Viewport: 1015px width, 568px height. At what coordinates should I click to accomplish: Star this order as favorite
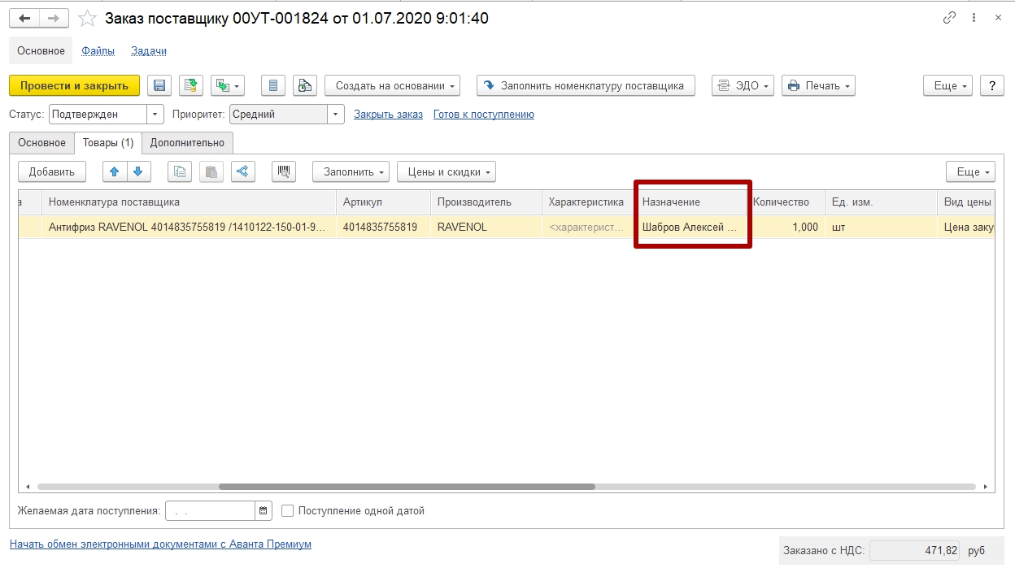(87, 18)
